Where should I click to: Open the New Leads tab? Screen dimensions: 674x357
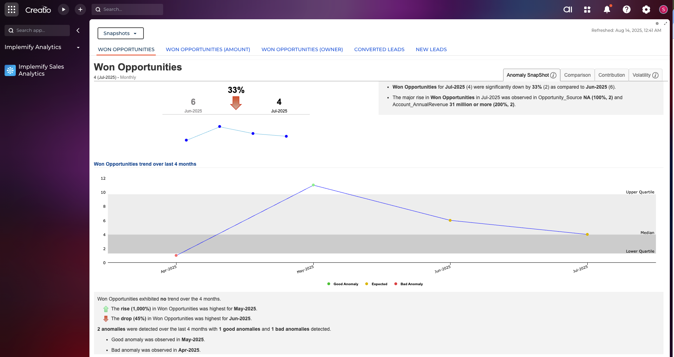tap(431, 49)
